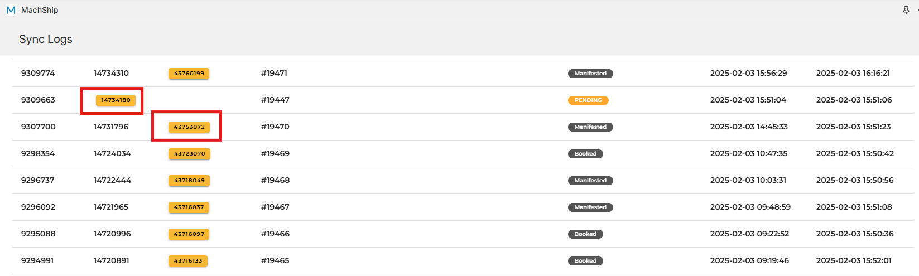Select value 14731796
The image size is (919, 276).
point(111,127)
